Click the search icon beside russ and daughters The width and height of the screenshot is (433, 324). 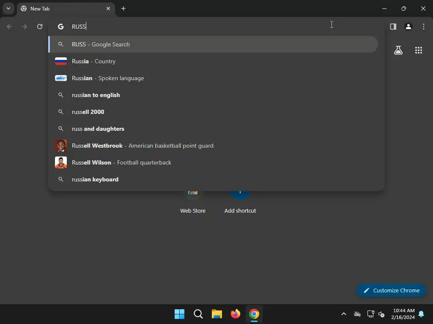click(61, 129)
